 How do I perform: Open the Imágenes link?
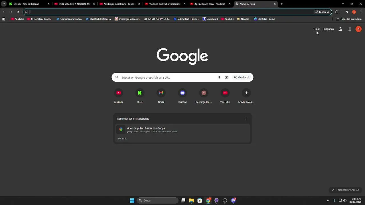[328, 29]
